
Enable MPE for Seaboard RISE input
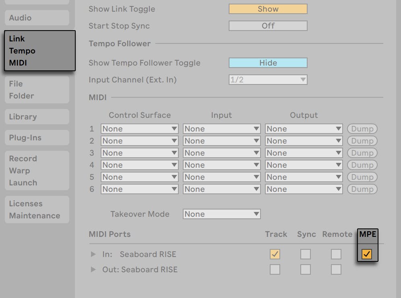click(367, 254)
